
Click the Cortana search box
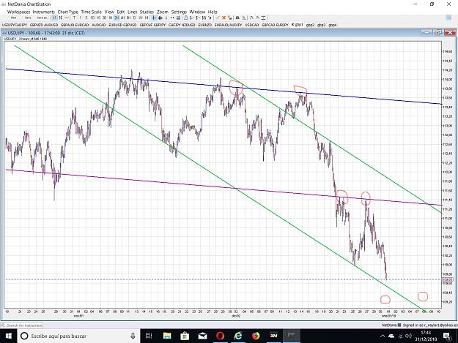pos(78,336)
